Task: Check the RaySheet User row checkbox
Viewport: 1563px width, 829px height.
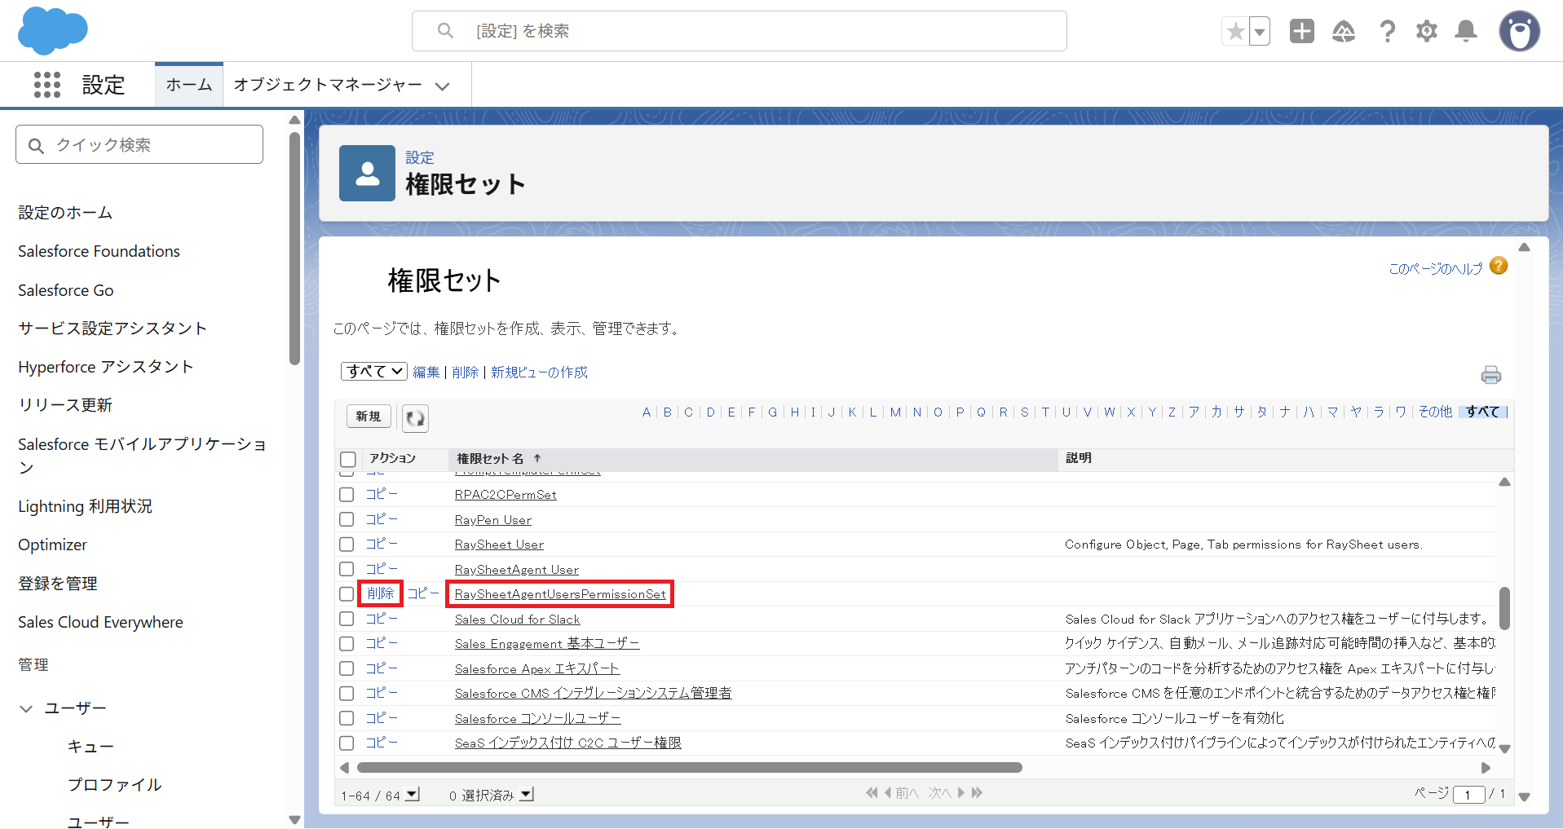Action: pyautogui.click(x=347, y=545)
